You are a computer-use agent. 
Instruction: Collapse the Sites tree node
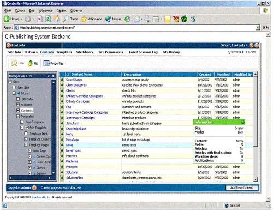tap(10, 82)
